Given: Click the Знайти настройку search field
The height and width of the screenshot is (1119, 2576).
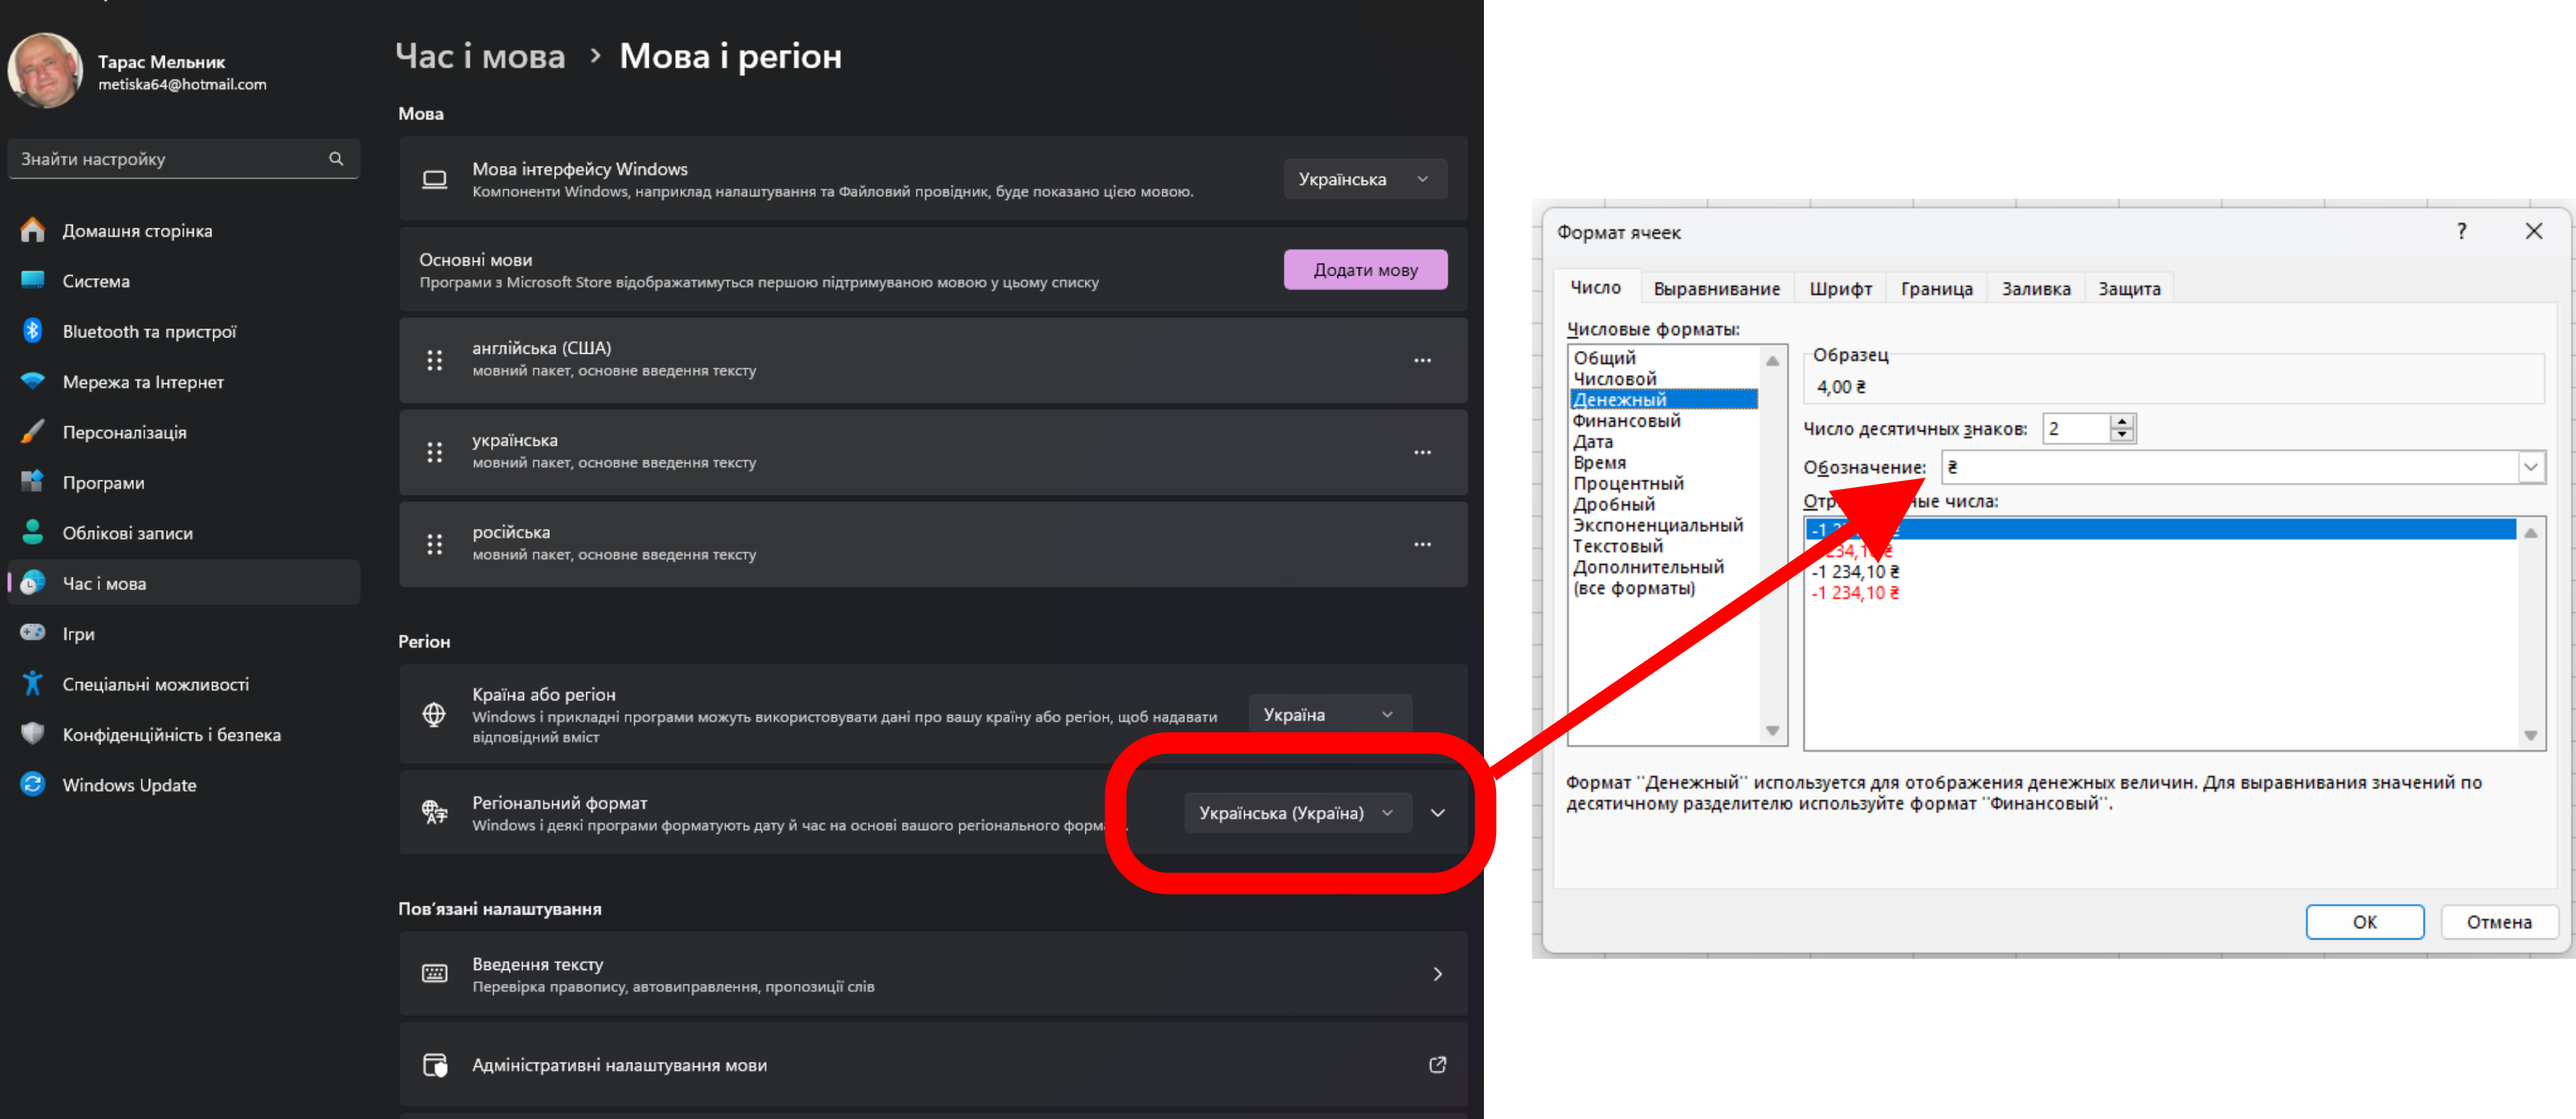Looking at the screenshot, I should [184, 159].
